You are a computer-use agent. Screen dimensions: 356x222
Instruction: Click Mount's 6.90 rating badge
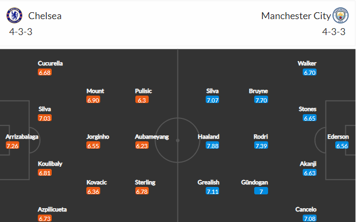[93, 100]
